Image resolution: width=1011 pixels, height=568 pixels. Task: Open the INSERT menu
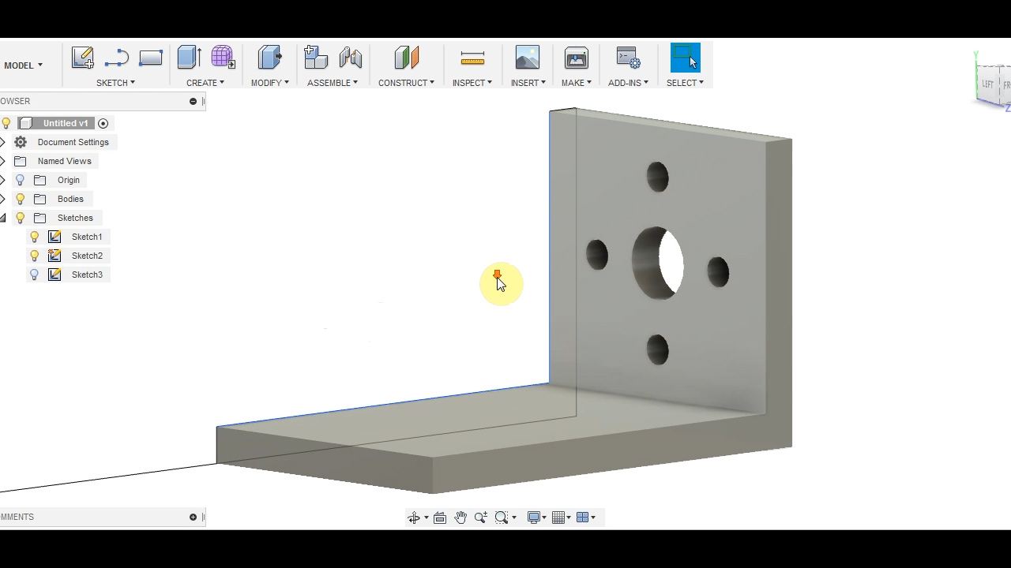(x=528, y=83)
